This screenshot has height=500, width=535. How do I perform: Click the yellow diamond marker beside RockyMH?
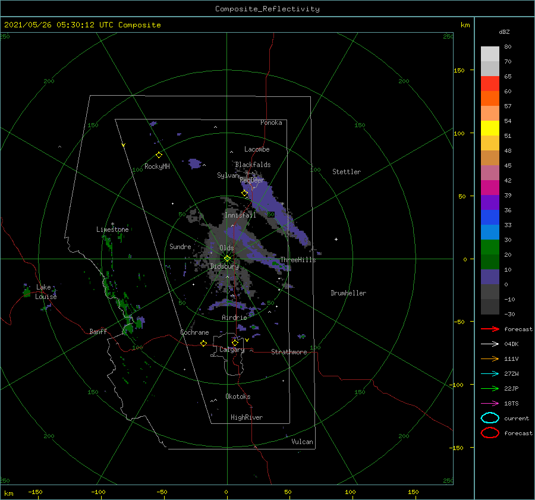pos(159,155)
